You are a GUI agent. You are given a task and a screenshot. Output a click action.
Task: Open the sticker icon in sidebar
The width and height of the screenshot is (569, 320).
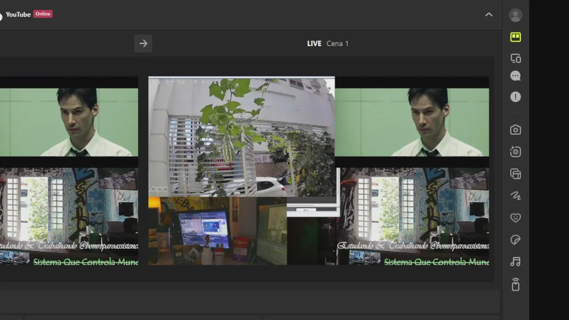click(515, 240)
